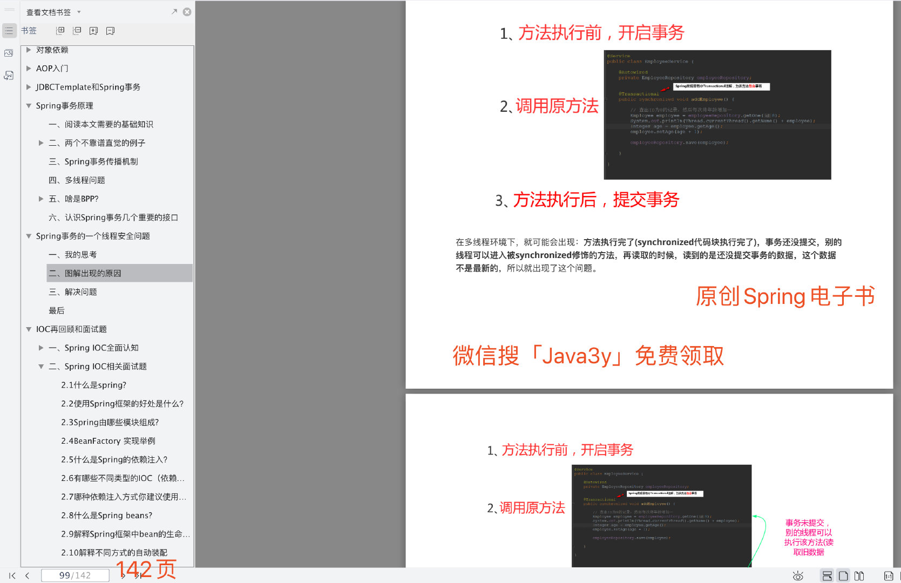This screenshot has width=901, height=583.
Task: Open the bookmarks outline sidebar tab
Action: (9, 31)
